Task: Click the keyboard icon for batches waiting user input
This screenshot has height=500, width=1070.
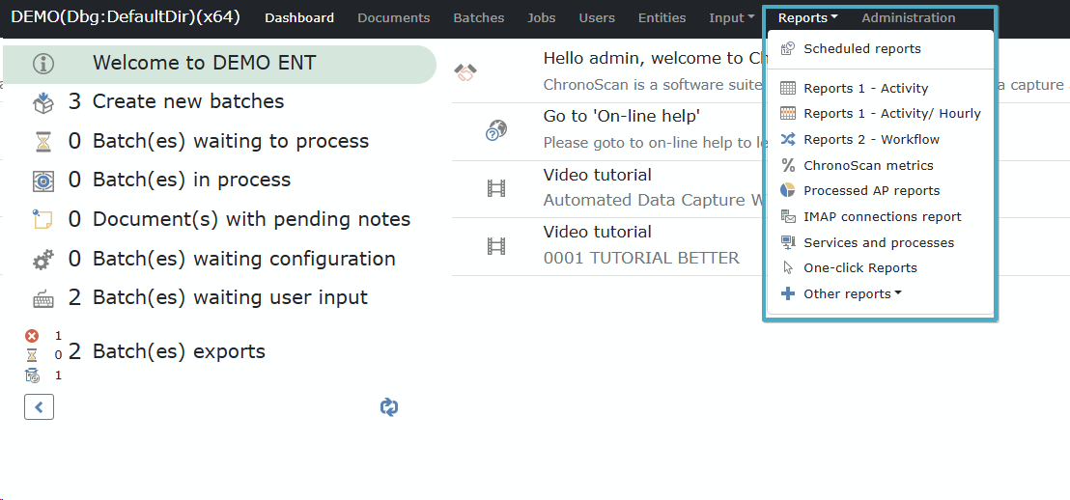Action: (x=43, y=299)
